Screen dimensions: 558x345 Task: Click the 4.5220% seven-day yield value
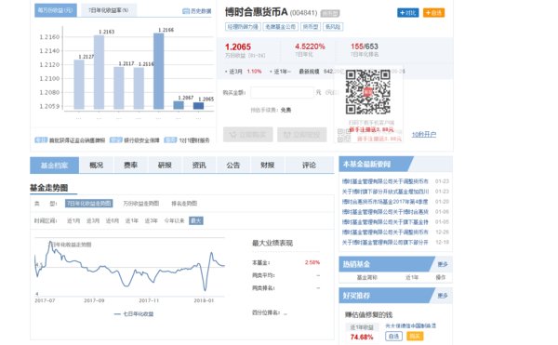pos(310,46)
